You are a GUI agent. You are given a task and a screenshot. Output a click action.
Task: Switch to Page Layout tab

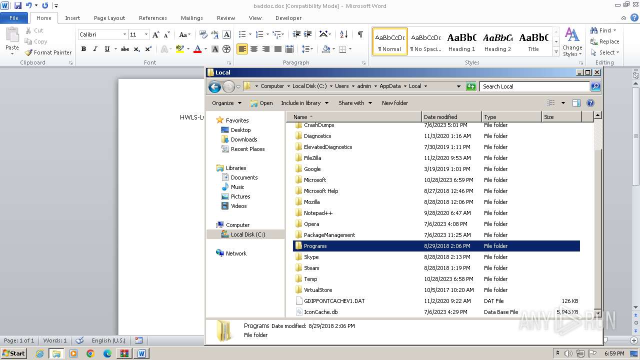tap(109, 18)
